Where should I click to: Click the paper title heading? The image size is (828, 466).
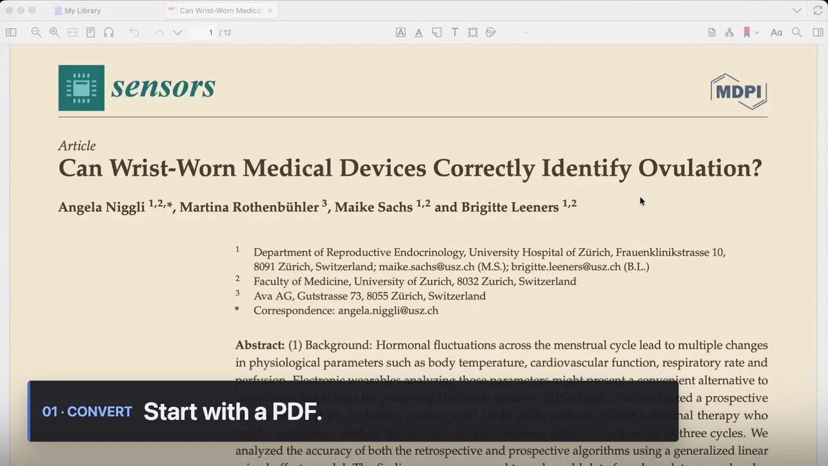tap(410, 168)
